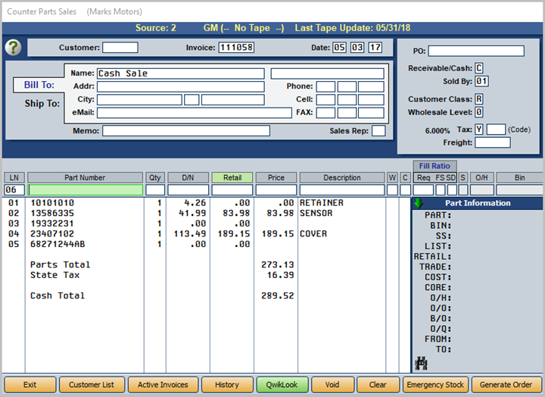Click the green Part Number entry field

point(85,190)
